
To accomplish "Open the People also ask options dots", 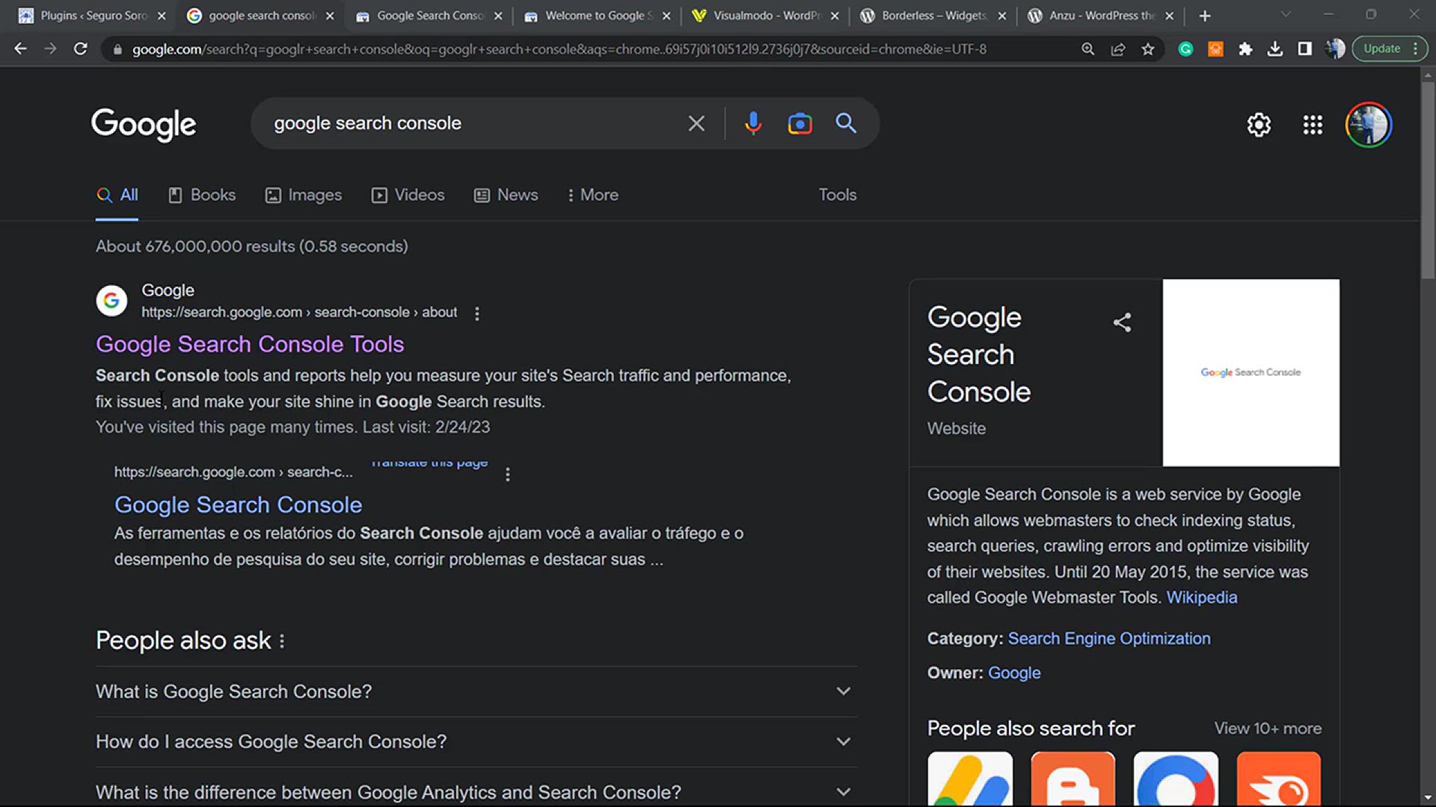I will (282, 641).
